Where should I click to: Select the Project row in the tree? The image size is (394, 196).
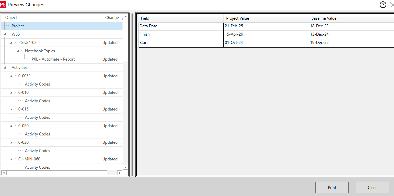[x=18, y=26]
